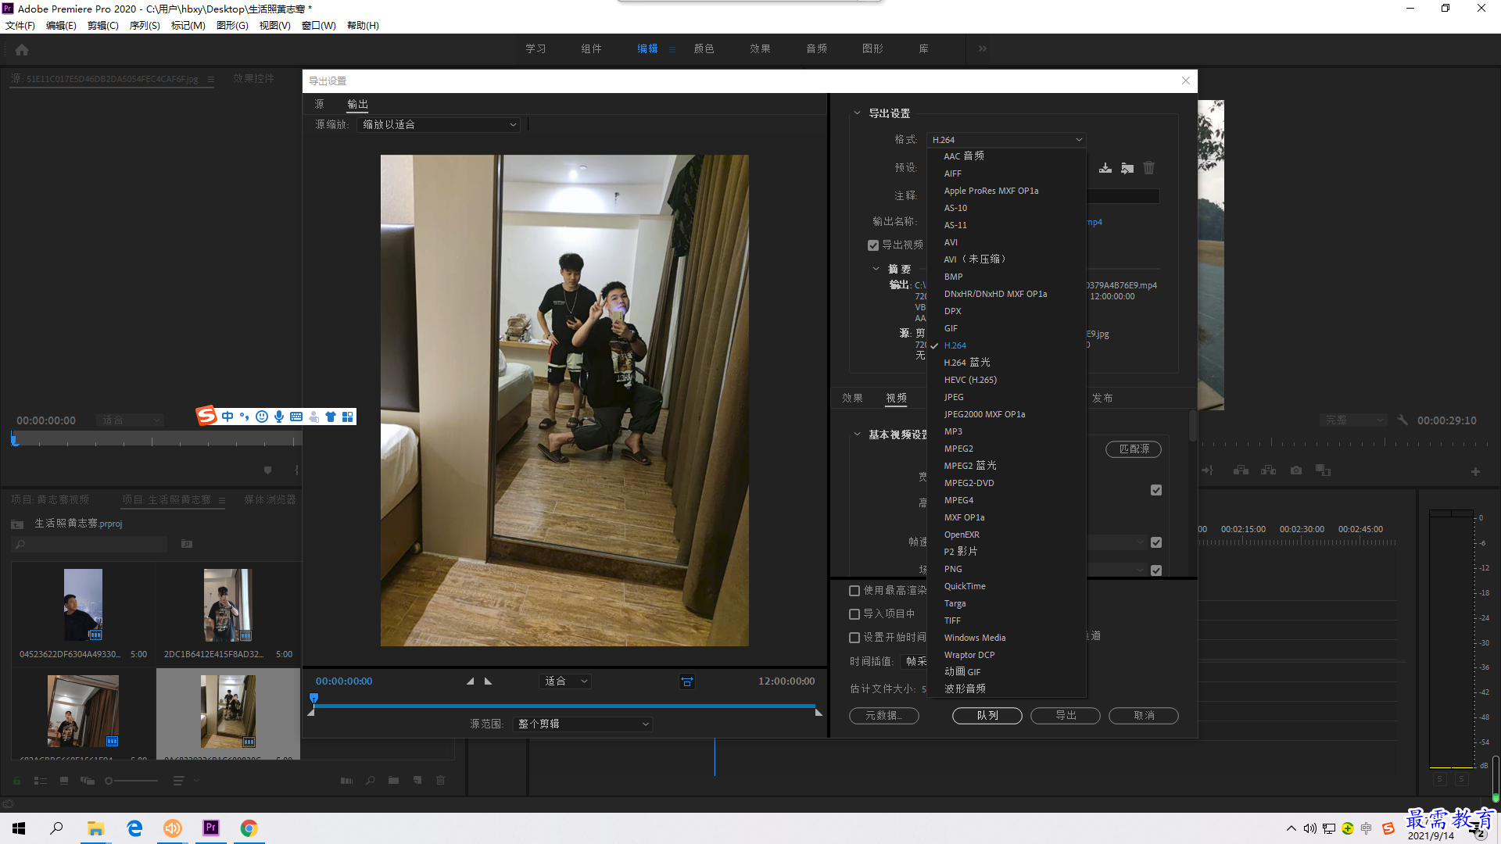Image resolution: width=1501 pixels, height=844 pixels.
Task: Click the sort icons button in project panel
Action: pos(179,780)
